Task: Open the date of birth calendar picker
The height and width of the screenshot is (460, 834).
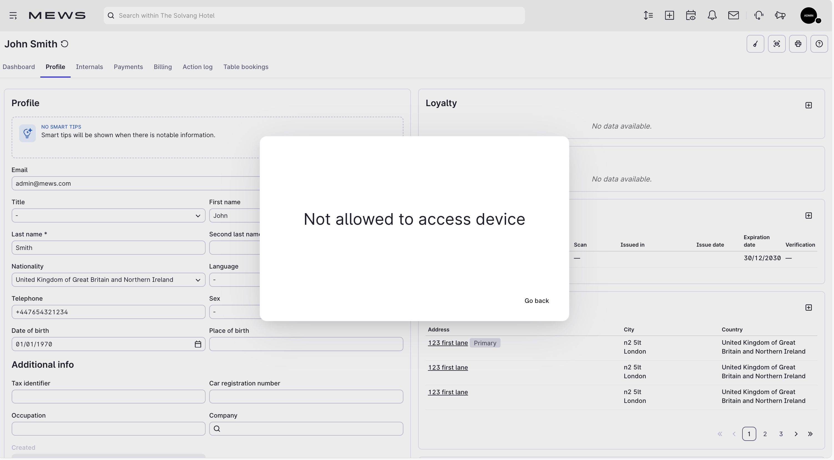Action: pos(198,344)
